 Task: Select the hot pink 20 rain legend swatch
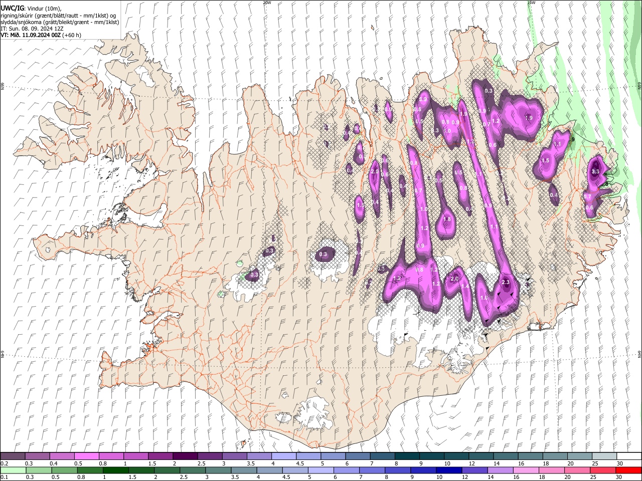[577, 470]
